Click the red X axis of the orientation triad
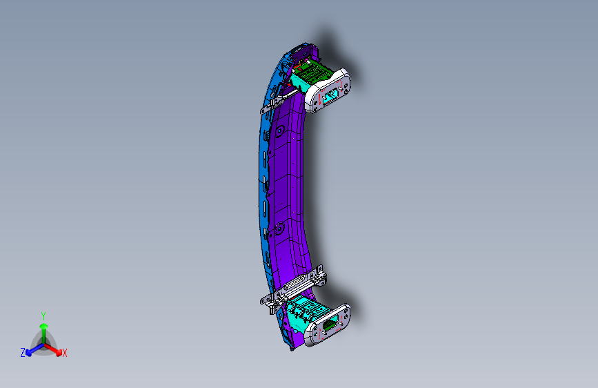 pyautogui.click(x=55, y=350)
